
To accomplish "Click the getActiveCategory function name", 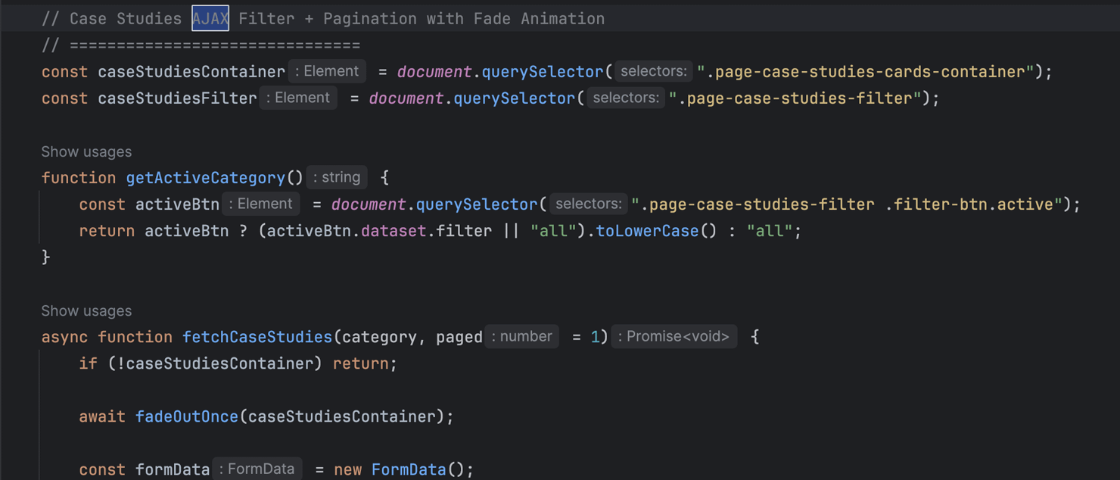I will pyautogui.click(x=205, y=178).
